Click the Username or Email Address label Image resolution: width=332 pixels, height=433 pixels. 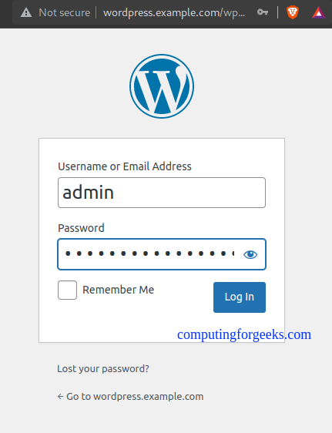125,166
